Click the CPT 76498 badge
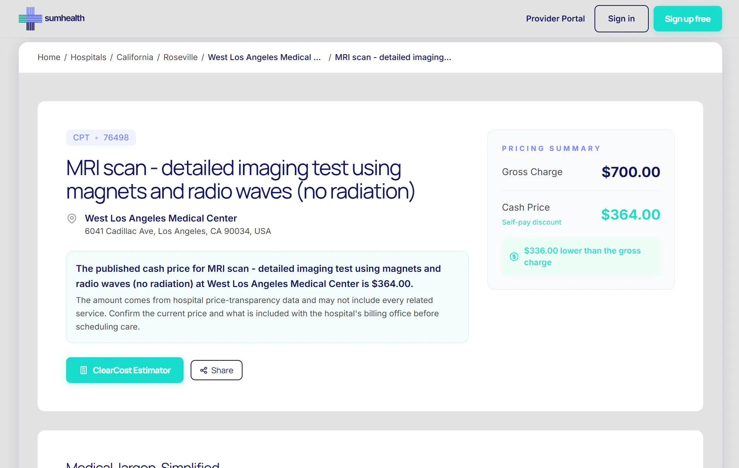The width and height of the screenshot is (739, 468). (x=101, y=138)
